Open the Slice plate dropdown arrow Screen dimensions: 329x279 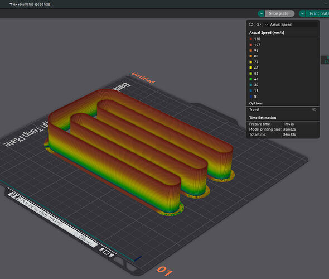pyautogui.click(x=261, y=13)
